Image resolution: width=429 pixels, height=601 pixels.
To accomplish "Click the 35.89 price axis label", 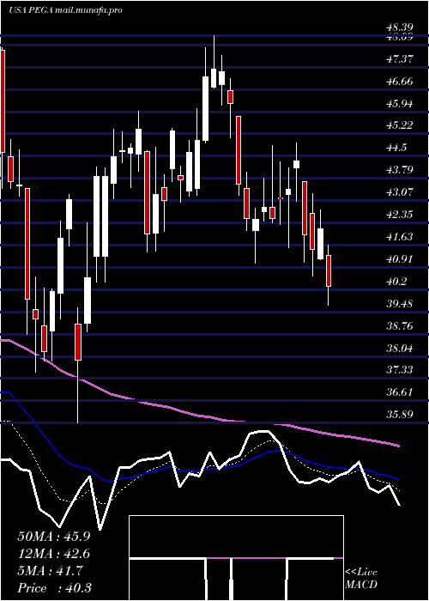I will pyautogui.click(x=399, y=415).
